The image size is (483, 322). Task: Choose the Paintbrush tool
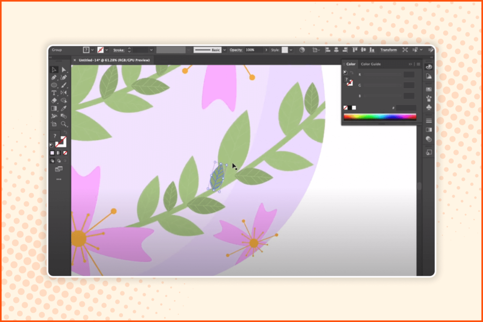(x=64, y=86)
